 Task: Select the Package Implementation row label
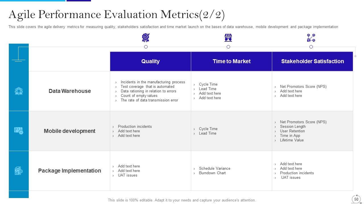coord(70,171)
